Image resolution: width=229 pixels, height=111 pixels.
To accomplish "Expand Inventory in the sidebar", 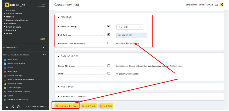I will (4, 30).
